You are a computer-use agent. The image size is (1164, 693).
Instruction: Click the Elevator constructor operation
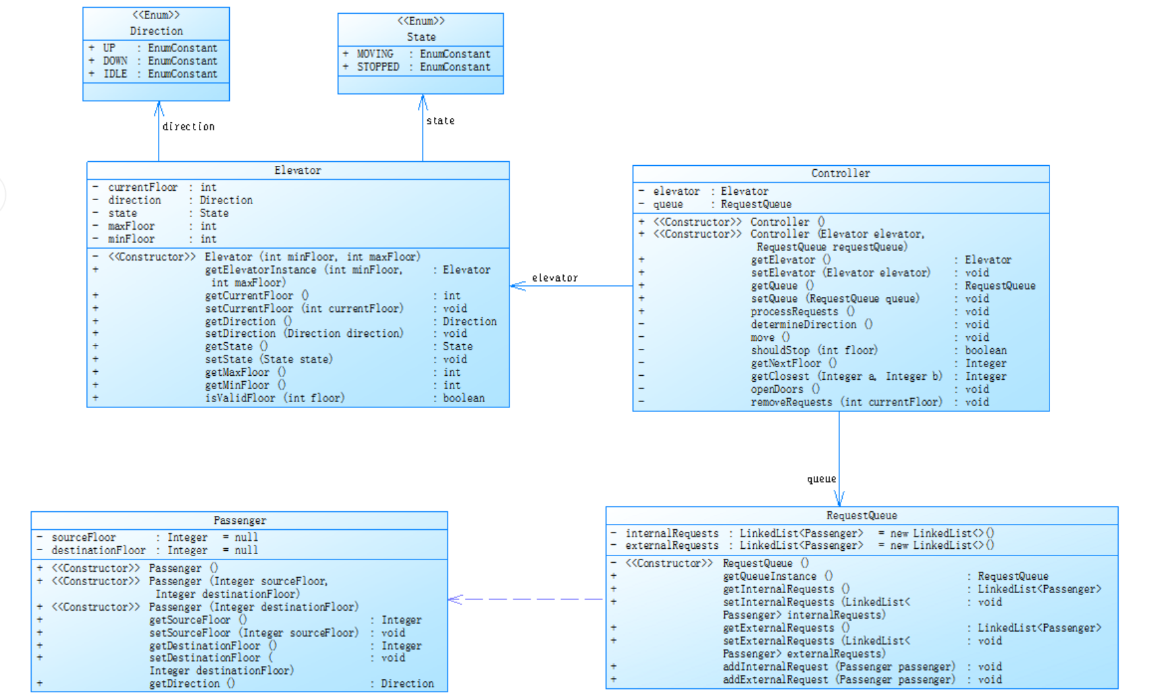pos(256,257)
